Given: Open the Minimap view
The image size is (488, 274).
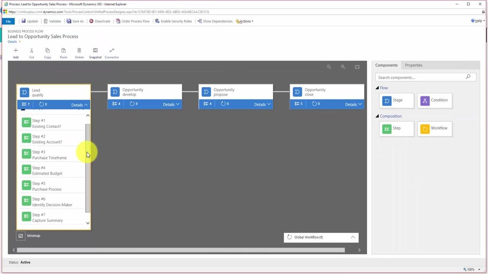Looking at the screenshot, I should 21,236.
